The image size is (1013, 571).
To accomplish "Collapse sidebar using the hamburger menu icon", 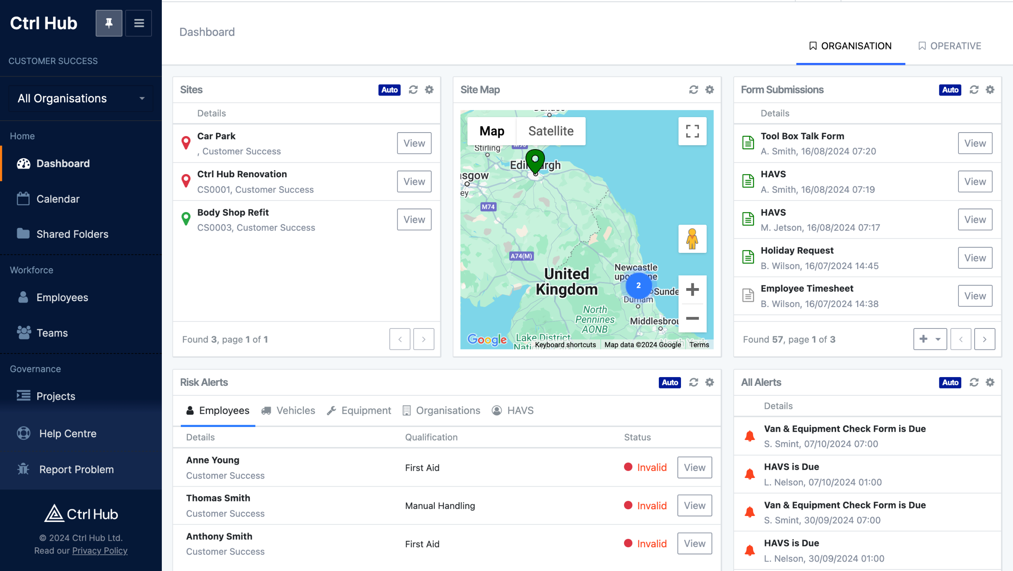I will tap(138, 23).
